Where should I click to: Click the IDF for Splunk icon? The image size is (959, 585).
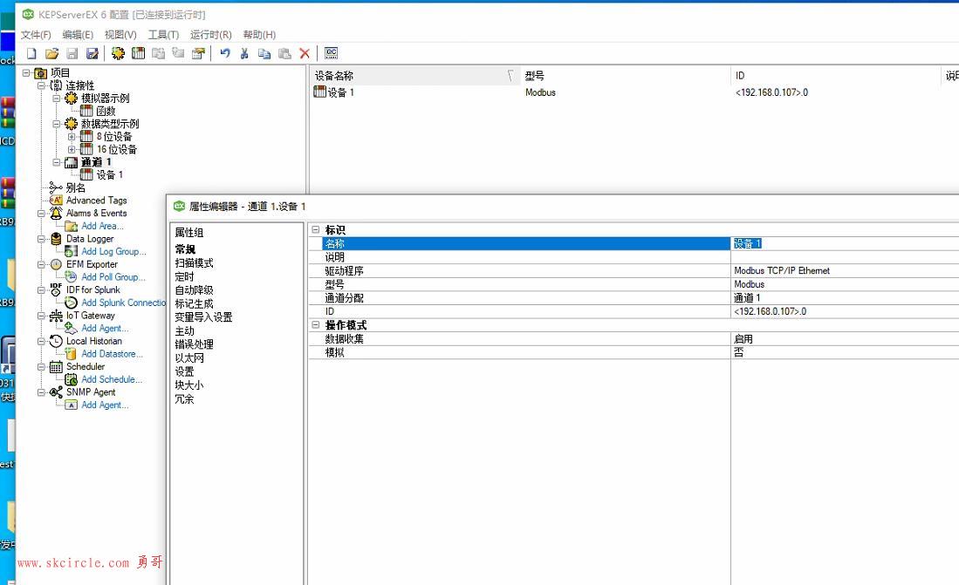(x=56, y=289)
